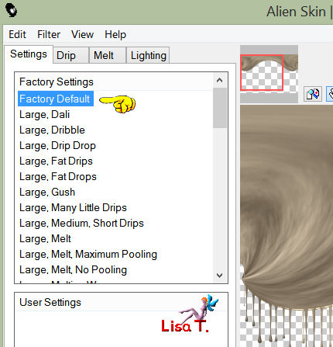The height and width of the screenshot is (347, 333).
Task: Switch to the Lighting tab
Action: [148, 55]
